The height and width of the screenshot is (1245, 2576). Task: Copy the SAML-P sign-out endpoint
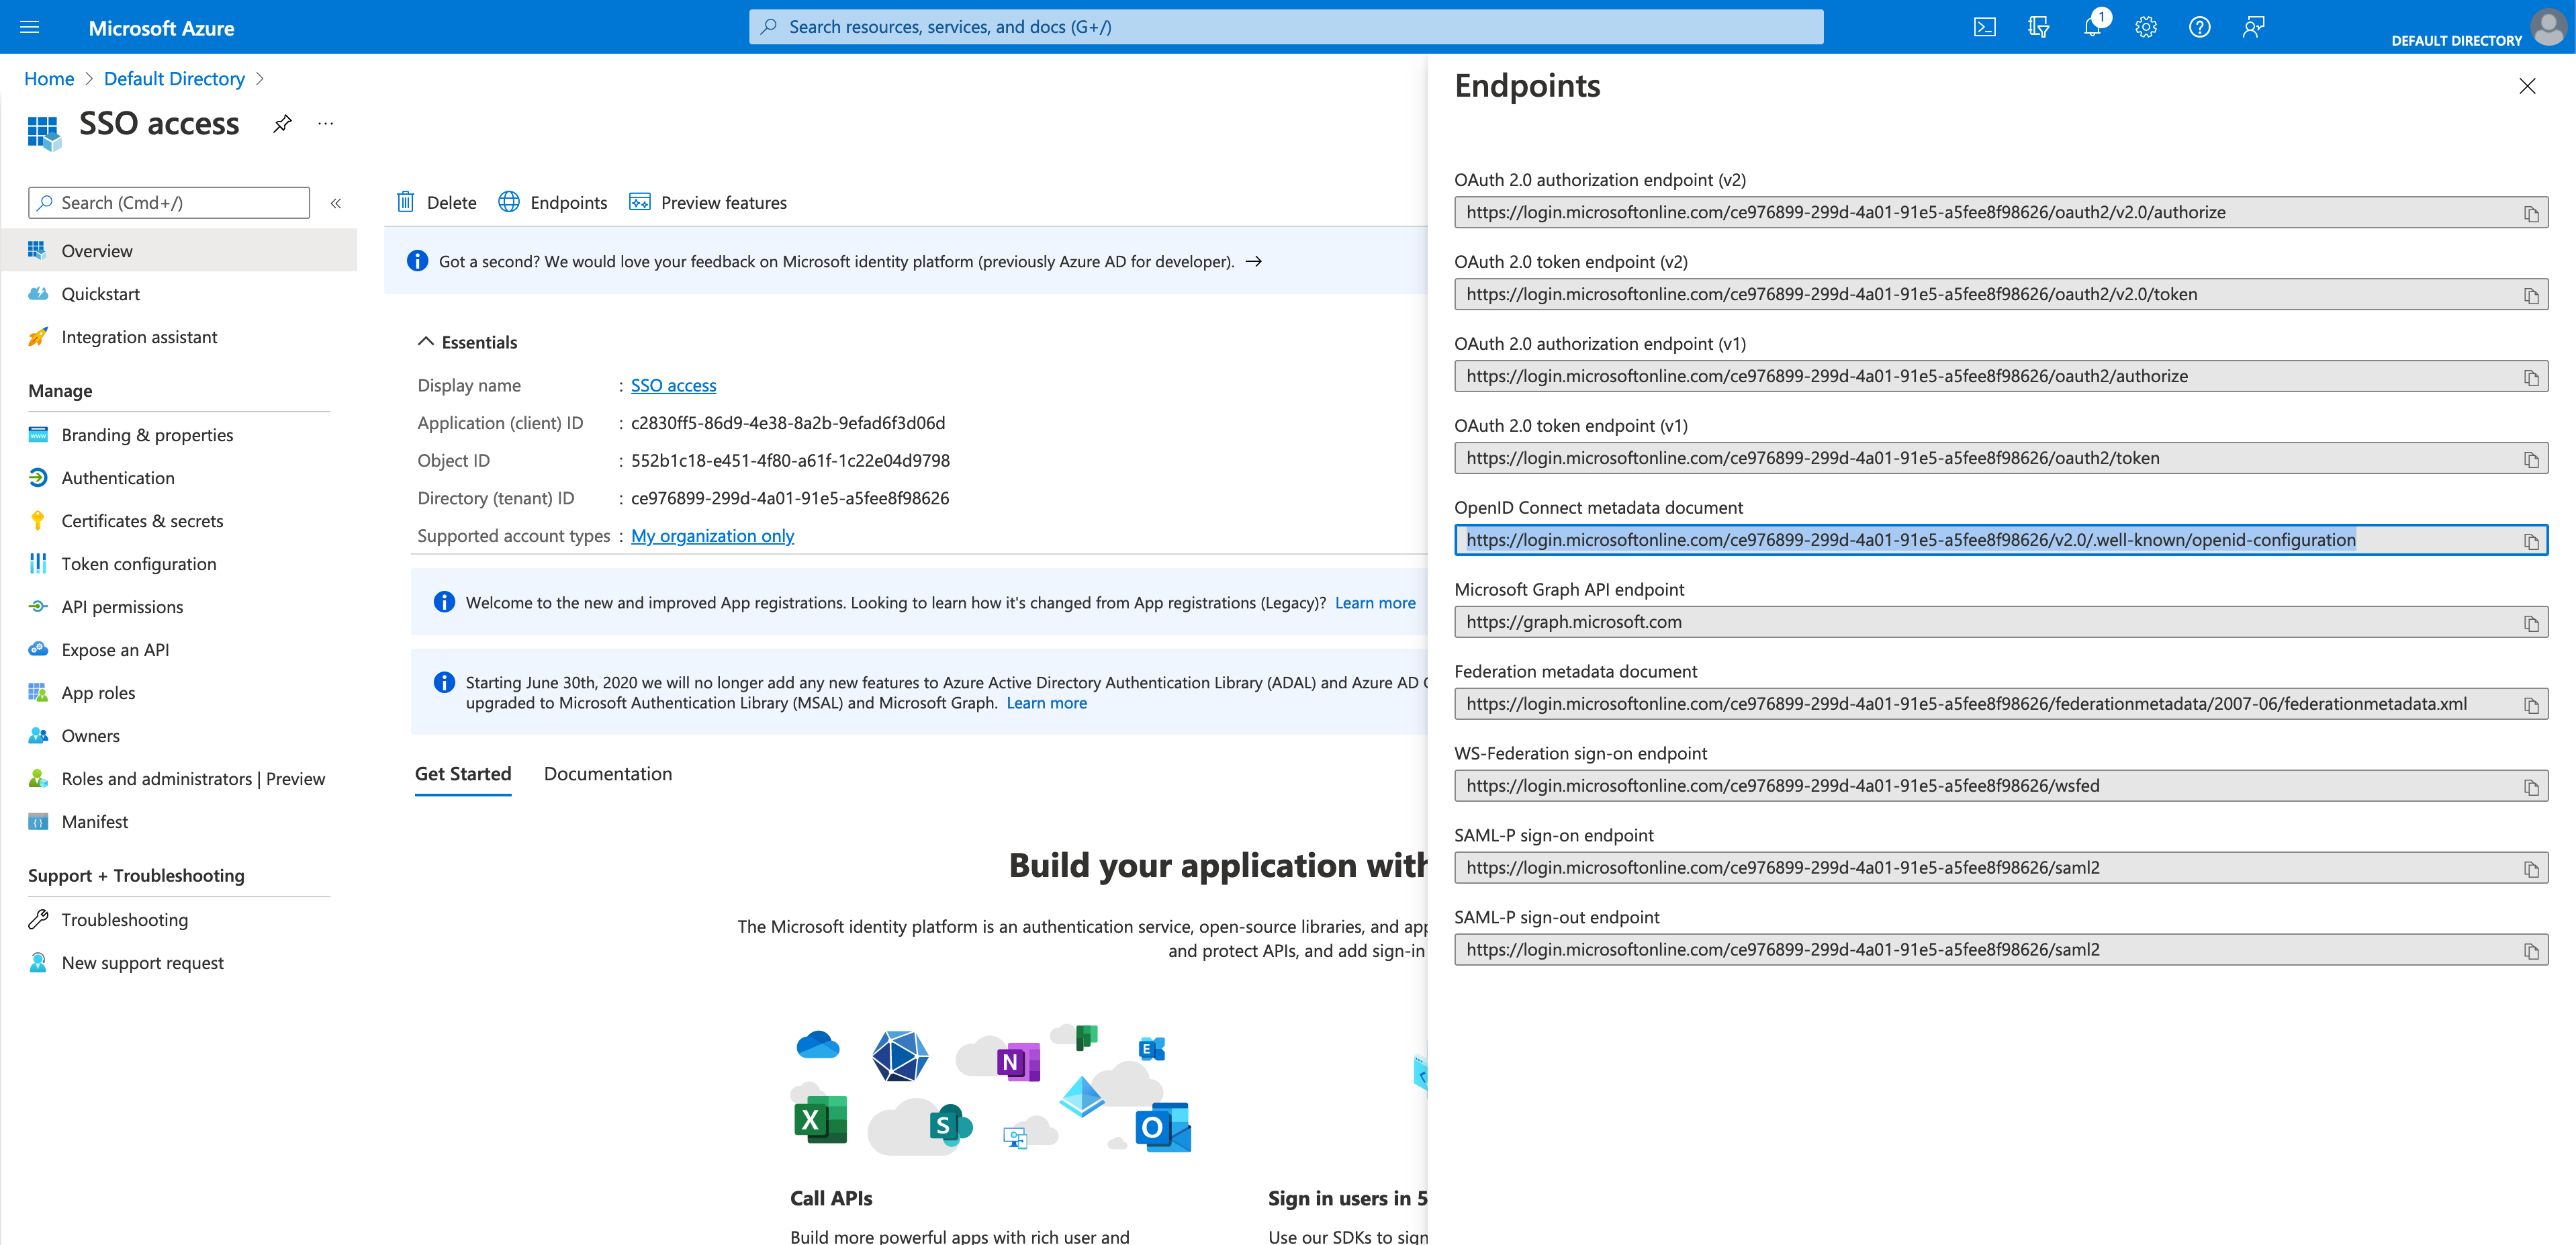[2531, 951]
